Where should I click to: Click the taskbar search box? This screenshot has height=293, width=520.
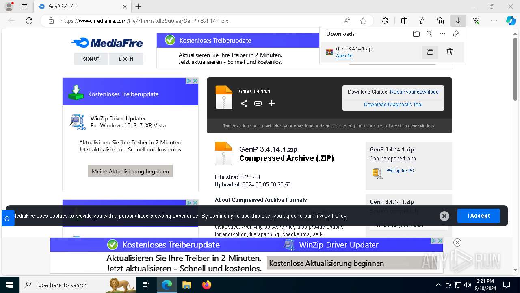(78, 285)
